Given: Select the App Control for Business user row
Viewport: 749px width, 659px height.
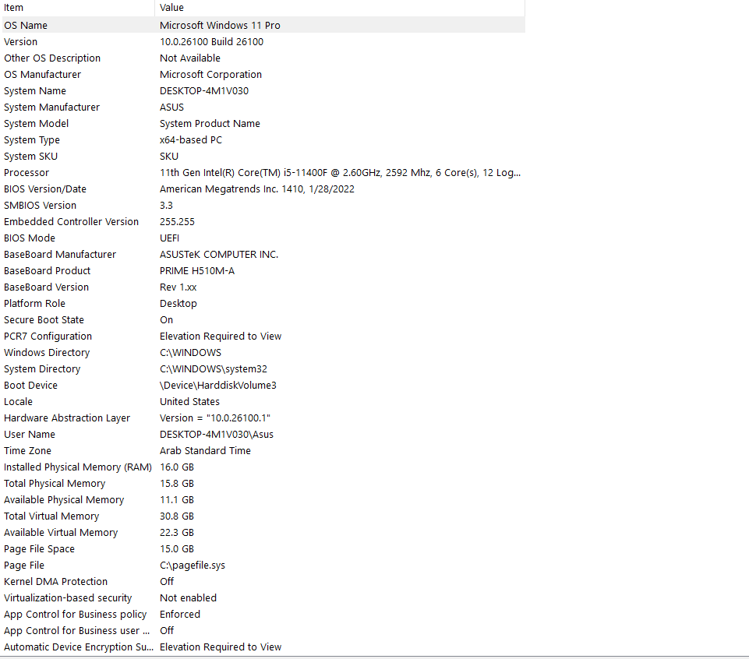Looking at the screenshot, I should (x=263, y=631).
